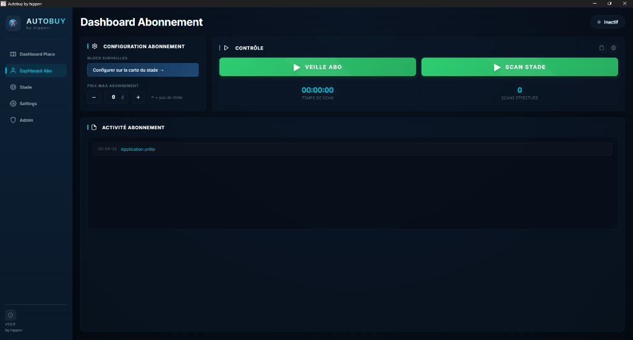Maximize the Autobuy window
Image resolution: width=633 pixels, height=340 pixels.
610,3
